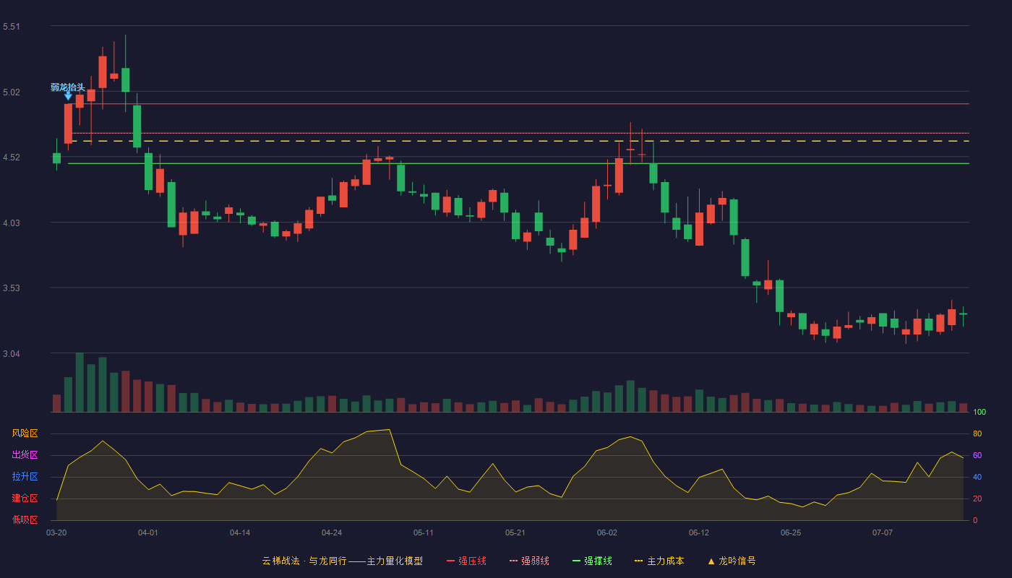Click the 4.52 price axis label
The height and width of the screenshot is (578, 1012).
12,158
